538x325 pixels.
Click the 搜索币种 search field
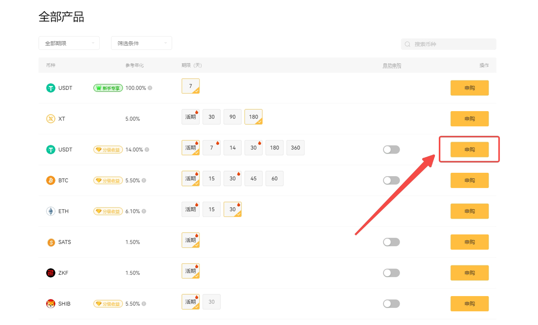point(448,44)
